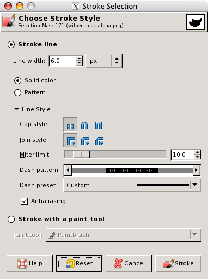Viewport: 208px width, 279px height.
Task: Minimize window with the orange button
Action: 20,6
